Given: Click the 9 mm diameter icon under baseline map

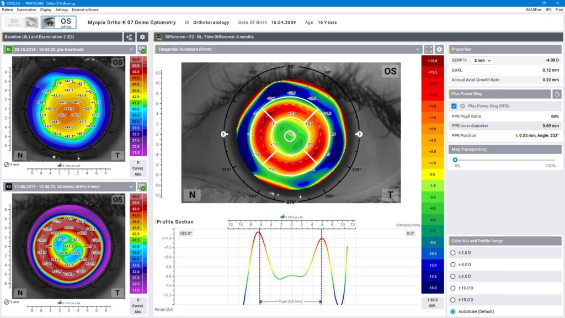Looking at the screenshot, I should click(7, 165).
